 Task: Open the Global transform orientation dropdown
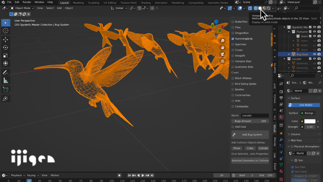pos(119,8)
